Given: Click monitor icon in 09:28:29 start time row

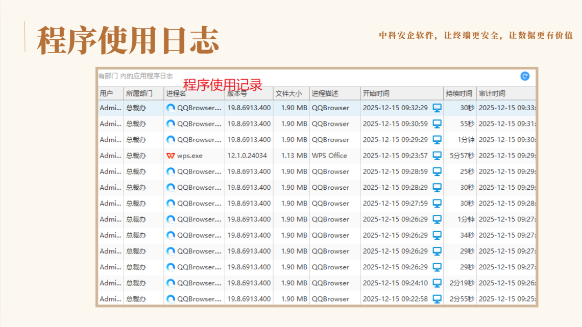Looking at the screenshot, I should click(x=437, y=188).
